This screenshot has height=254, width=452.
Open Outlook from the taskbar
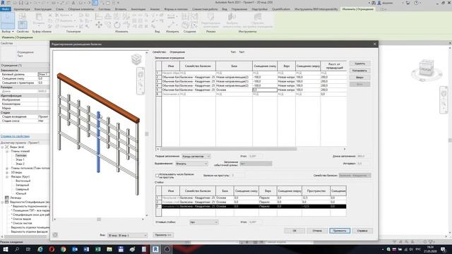tap(75, 249)
